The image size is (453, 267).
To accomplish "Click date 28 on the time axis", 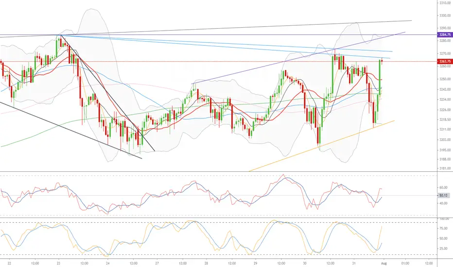I will [206, 263].
